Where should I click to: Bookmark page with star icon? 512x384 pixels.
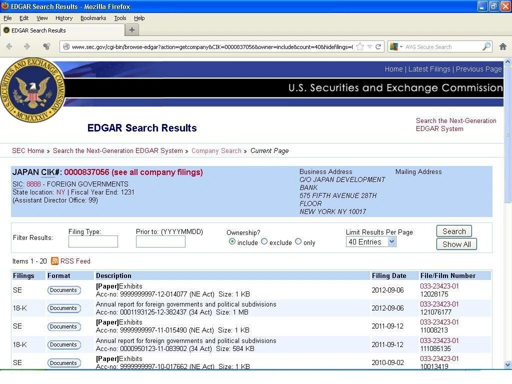tap(360, 46)
